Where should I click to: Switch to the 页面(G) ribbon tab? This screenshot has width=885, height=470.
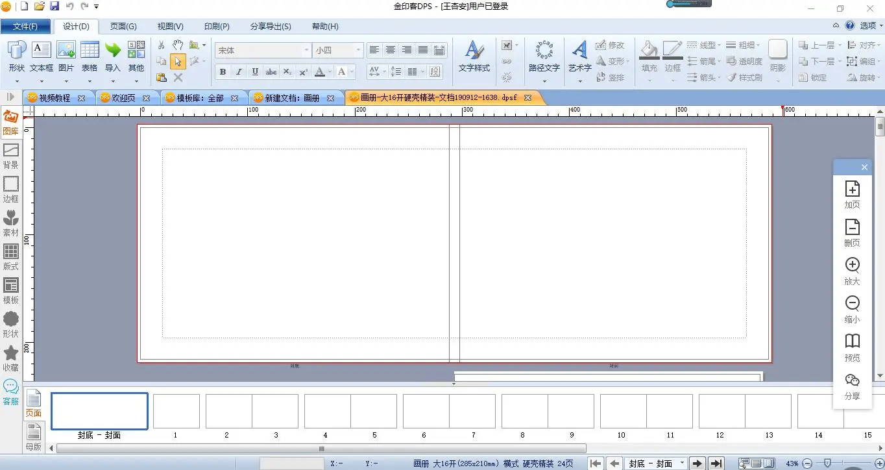(x=123, y=27)
